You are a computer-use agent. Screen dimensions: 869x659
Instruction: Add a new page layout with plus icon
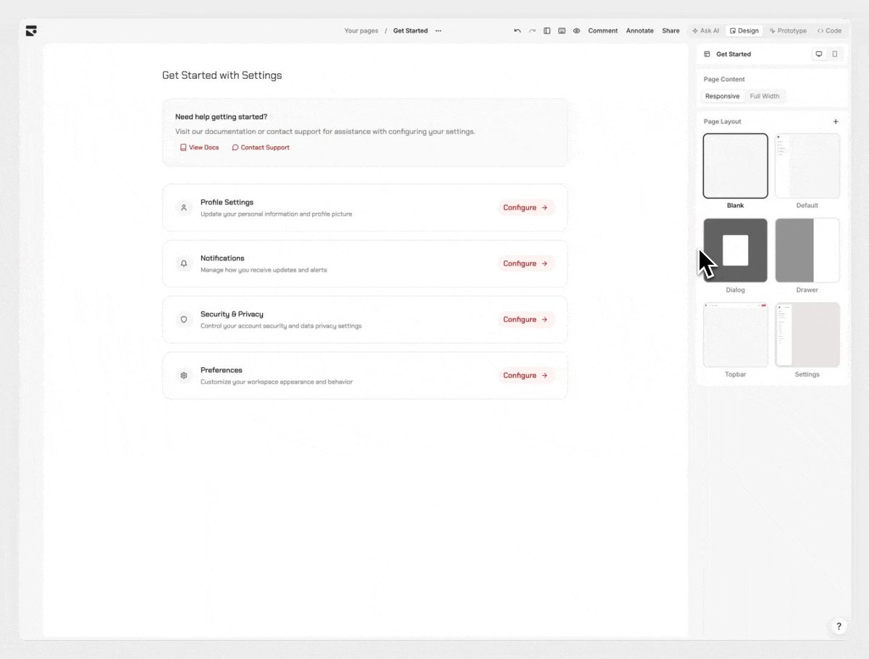pyautogui.click(x=835, y=122)
